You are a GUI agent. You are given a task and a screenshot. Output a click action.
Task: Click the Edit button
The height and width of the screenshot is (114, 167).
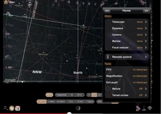(x=146, y=11)
